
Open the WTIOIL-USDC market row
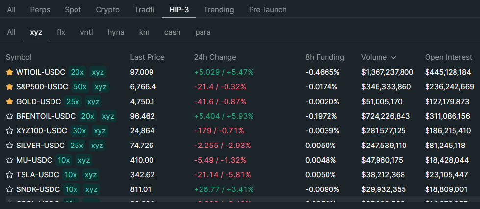[x=41, y=72]
